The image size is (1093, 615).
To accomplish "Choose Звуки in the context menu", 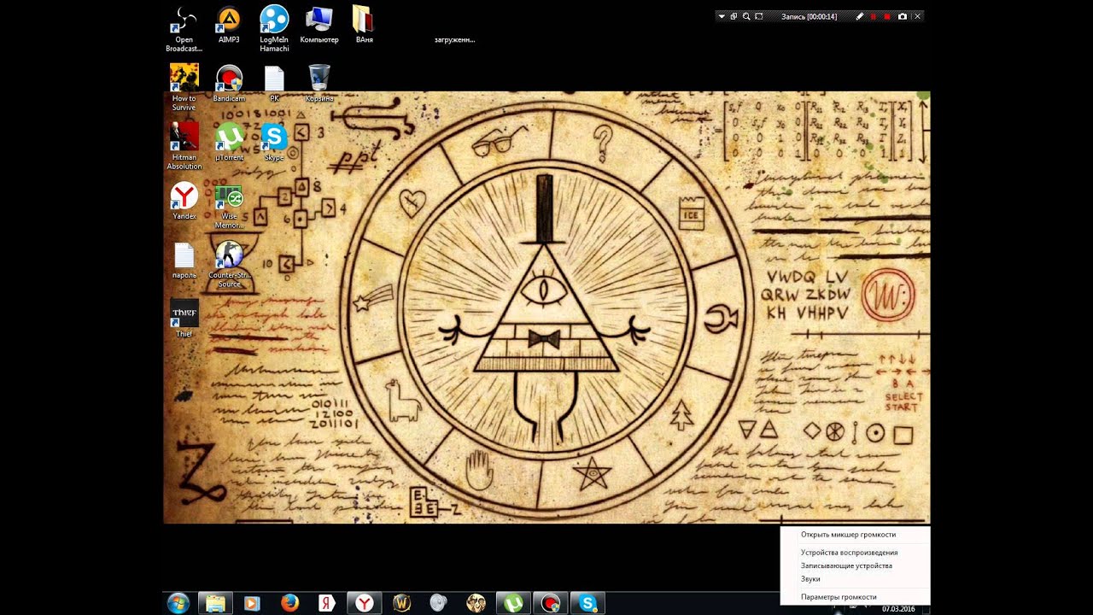I will [855, 579].
